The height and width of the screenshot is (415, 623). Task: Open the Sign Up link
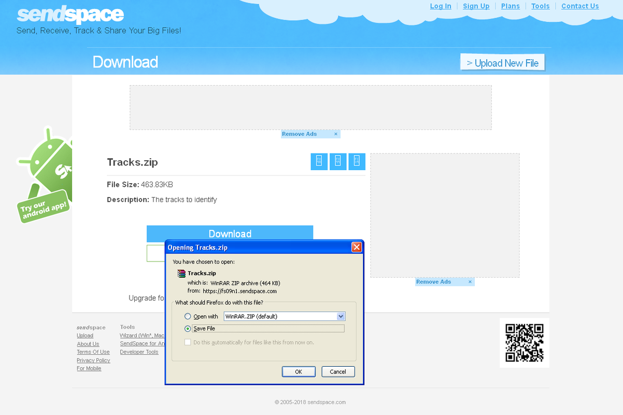pyautogui.click(x=476, y=6)
